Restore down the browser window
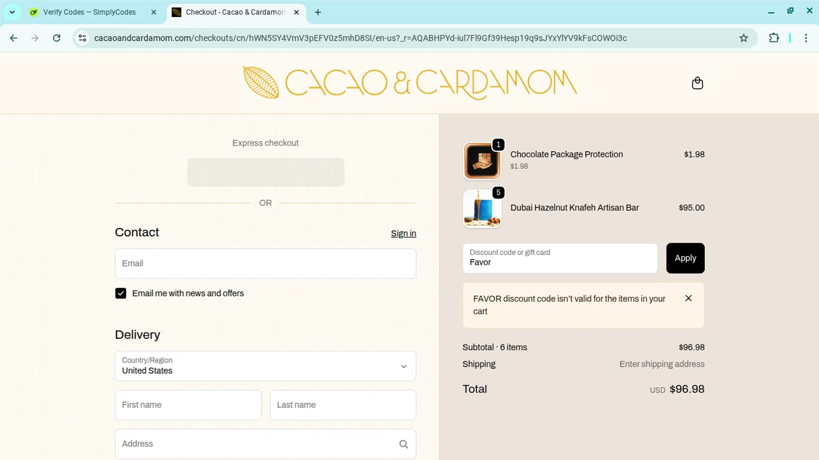The height and width of the screenshot is (460, 819). [x=790, y=11]
